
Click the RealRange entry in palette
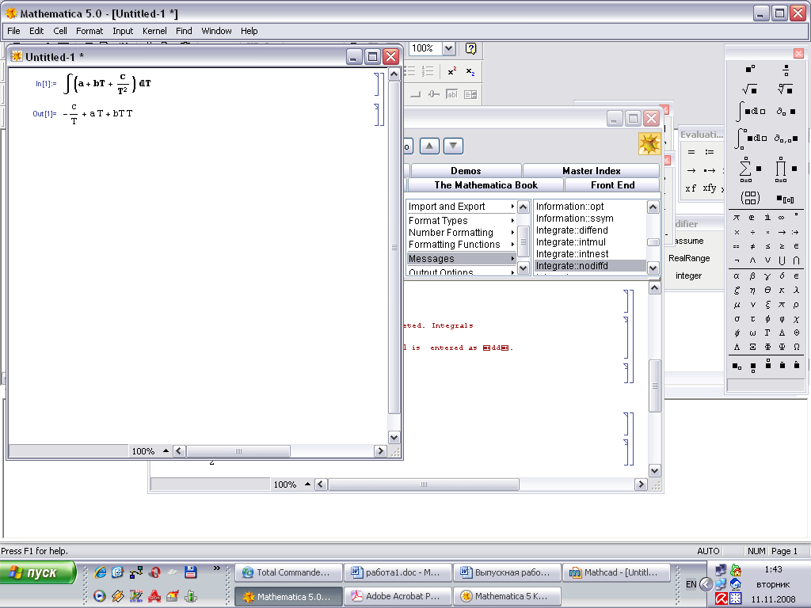689,259
